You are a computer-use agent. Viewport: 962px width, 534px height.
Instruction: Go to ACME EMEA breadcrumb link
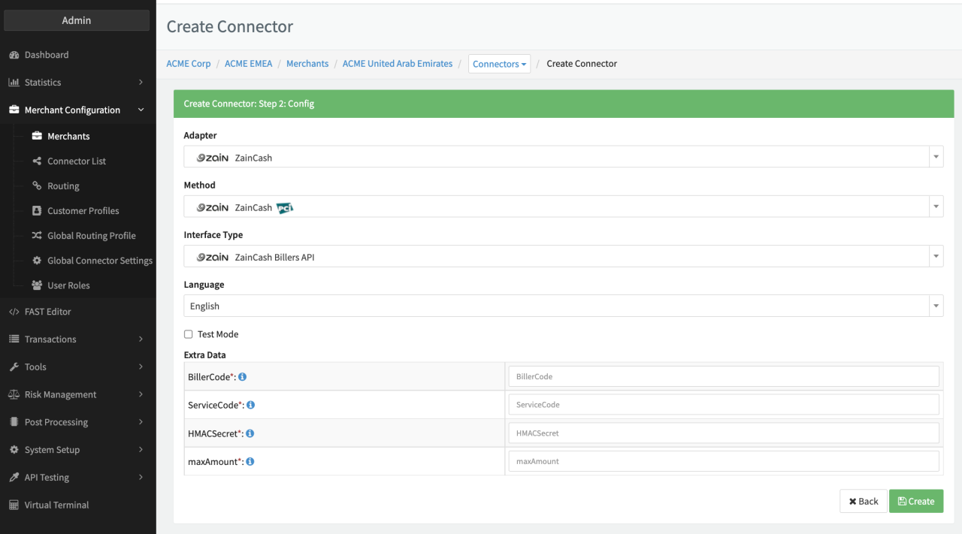point(248,64)
